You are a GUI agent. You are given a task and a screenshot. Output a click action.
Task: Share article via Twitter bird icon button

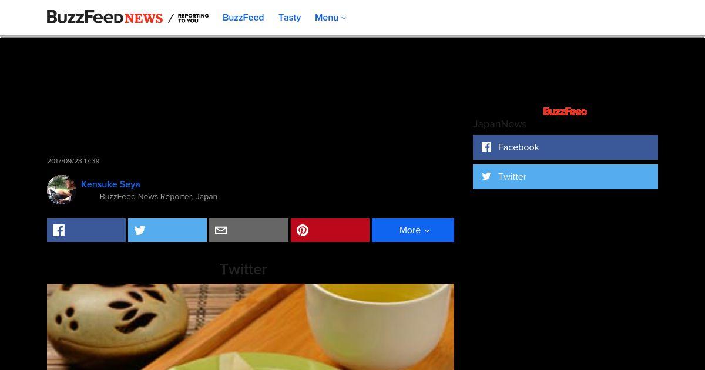pos(167,230)
